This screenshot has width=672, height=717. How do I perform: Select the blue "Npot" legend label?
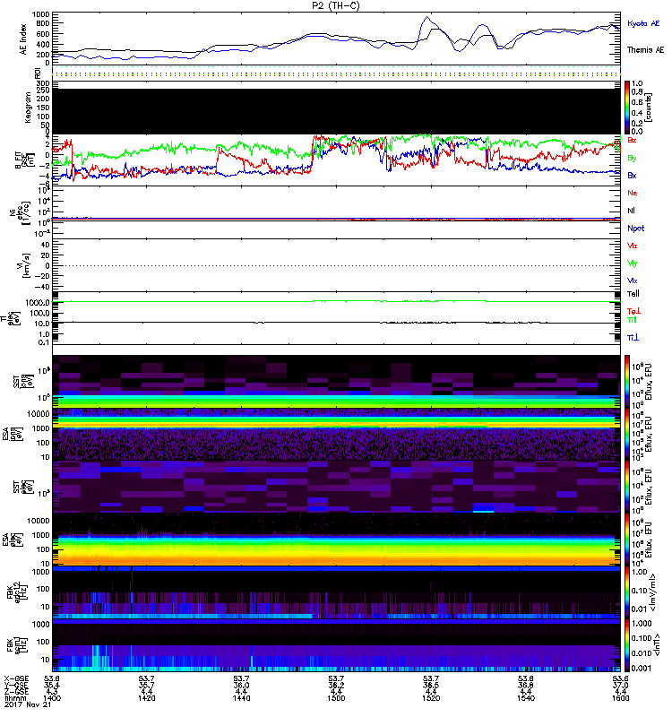point(636,229)
